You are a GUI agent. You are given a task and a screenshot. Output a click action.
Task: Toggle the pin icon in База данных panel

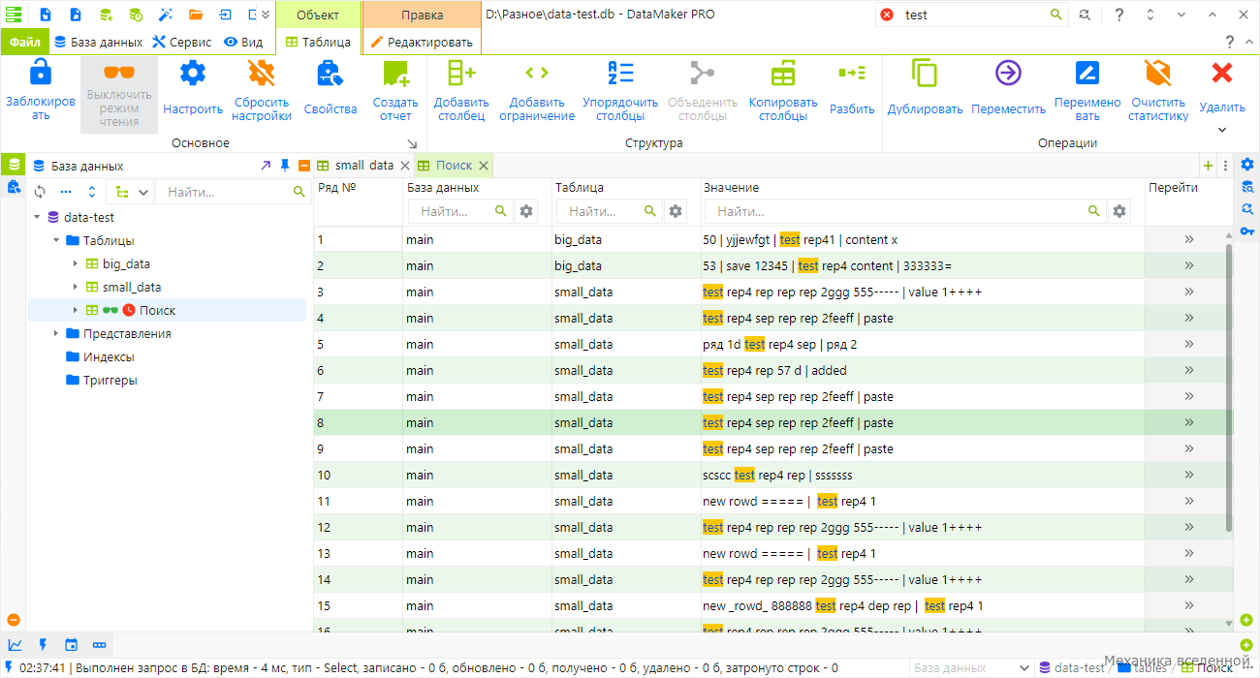285,166
